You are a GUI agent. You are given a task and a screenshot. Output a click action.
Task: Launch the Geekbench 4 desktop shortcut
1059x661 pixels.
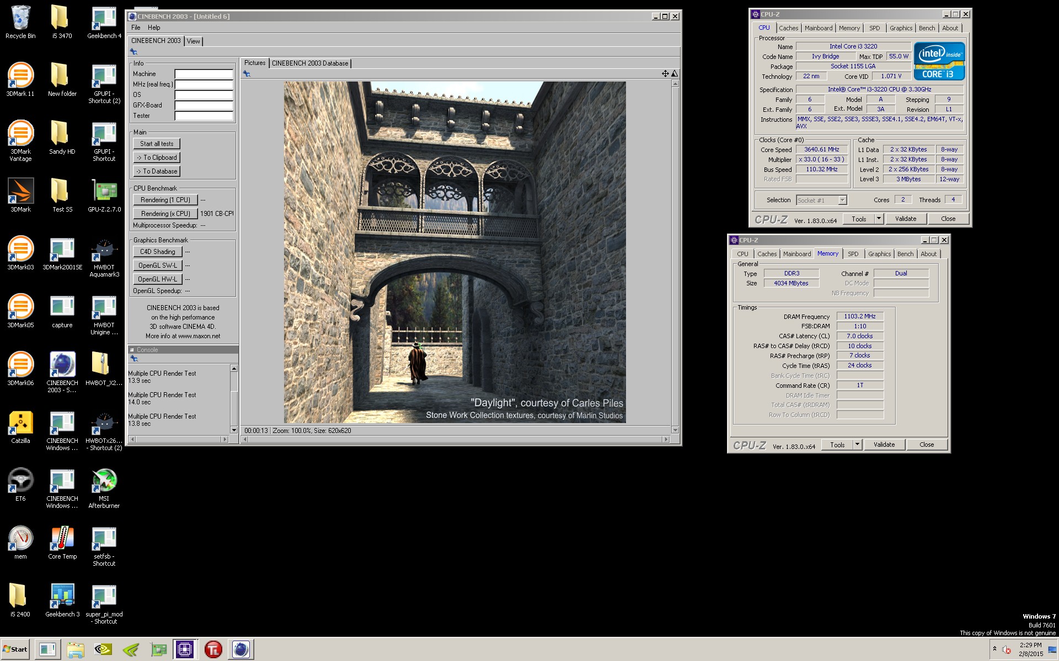point(104,22)
